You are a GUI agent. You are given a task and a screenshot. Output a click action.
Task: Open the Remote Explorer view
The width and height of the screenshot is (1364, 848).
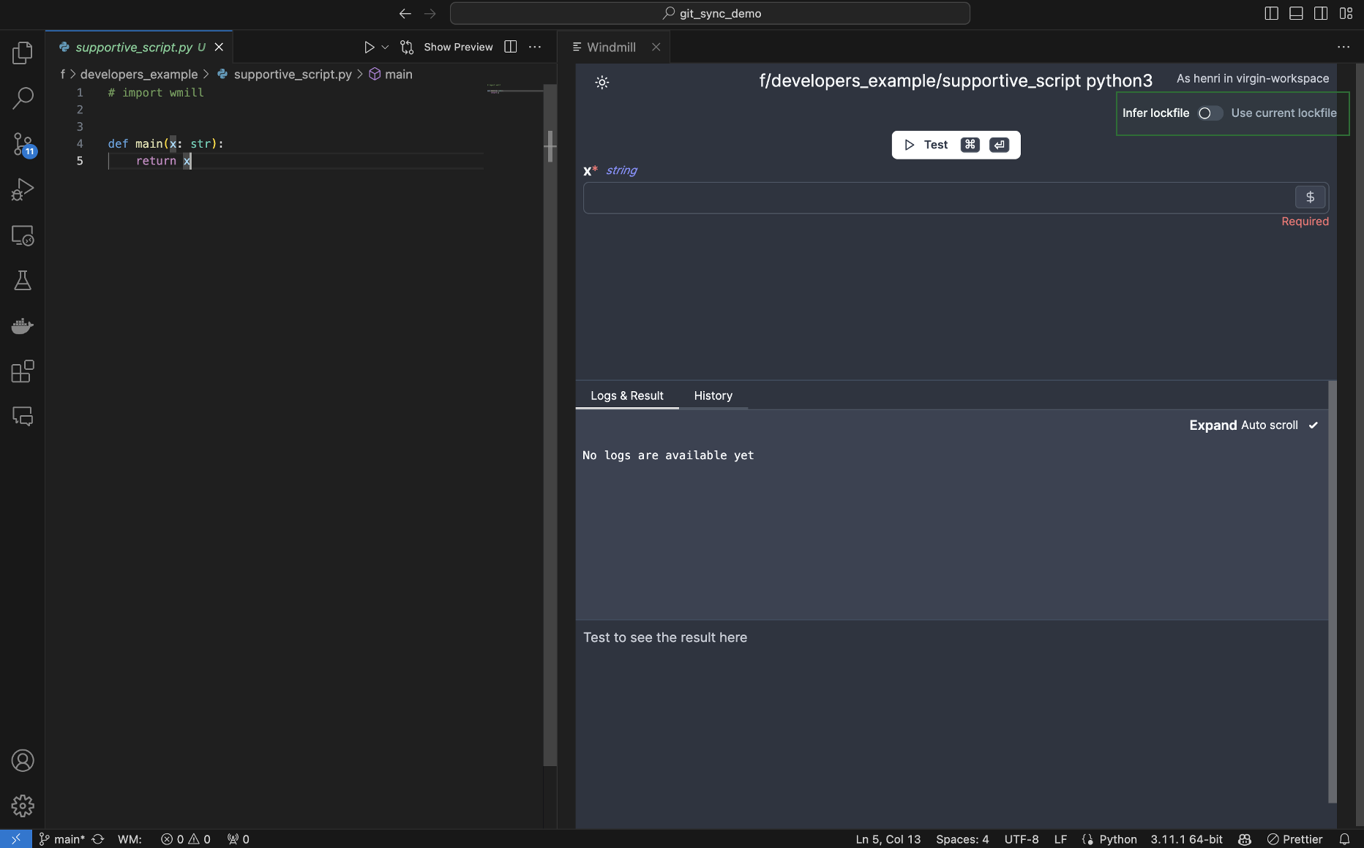coord(23,235)
